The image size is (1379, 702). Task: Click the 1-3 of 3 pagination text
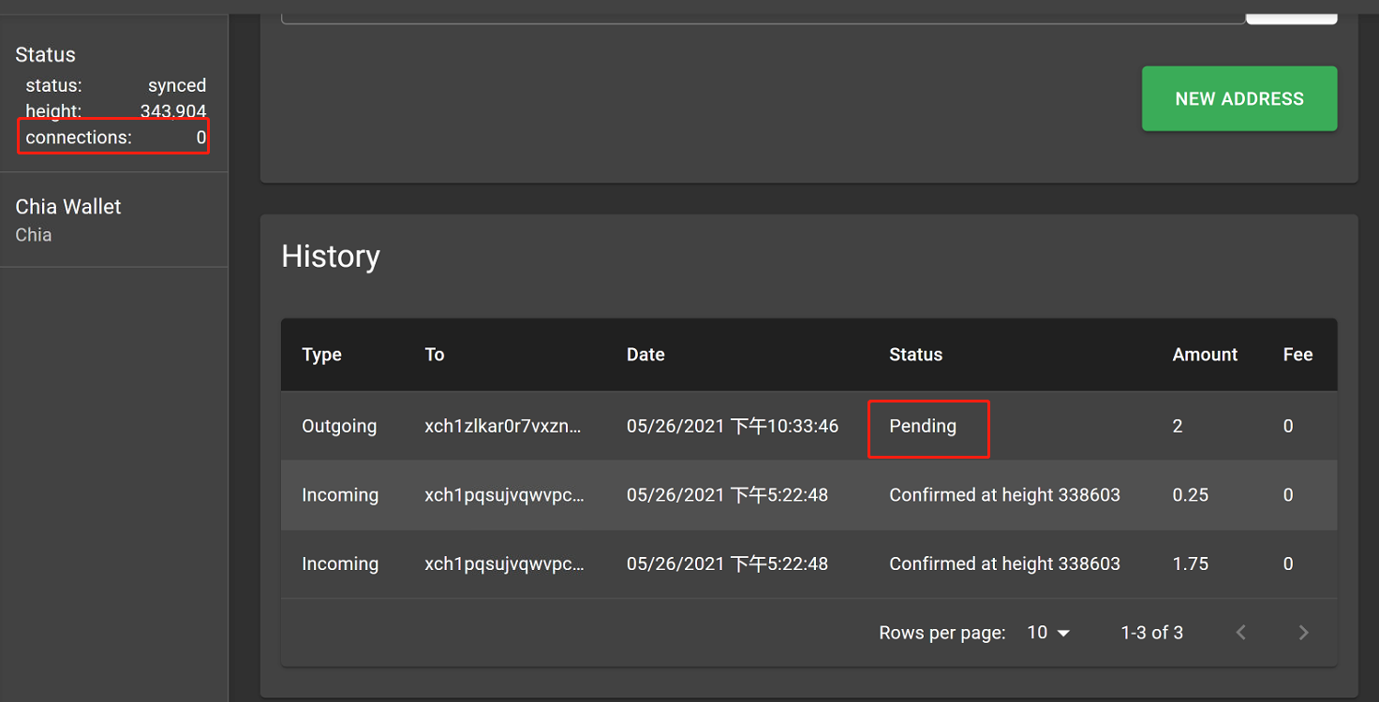coord(1151,633)
